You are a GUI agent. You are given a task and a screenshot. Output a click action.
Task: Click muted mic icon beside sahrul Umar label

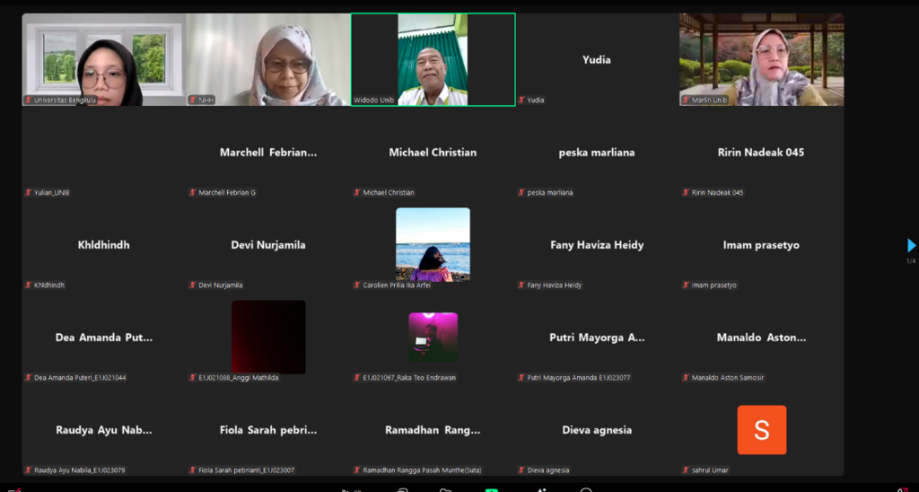point(686,470)
